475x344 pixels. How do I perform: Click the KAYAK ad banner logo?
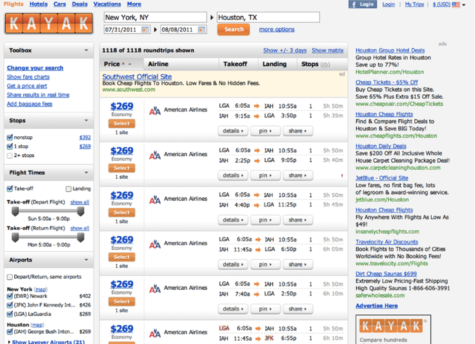391,326
